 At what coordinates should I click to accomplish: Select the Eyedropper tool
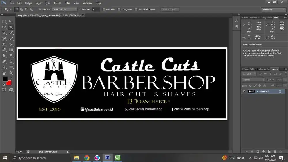11,33
